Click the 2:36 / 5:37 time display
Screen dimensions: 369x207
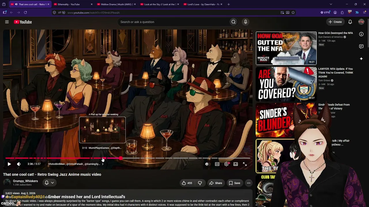click(34, 164)
